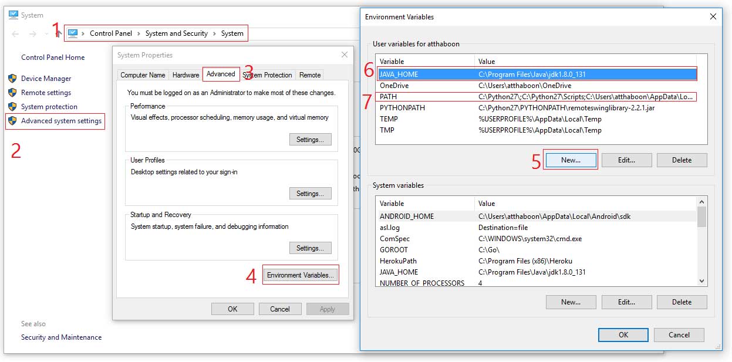Click Variable column header in System variables
The height and width of the screenshot is (362, 732).
[425, 204]
